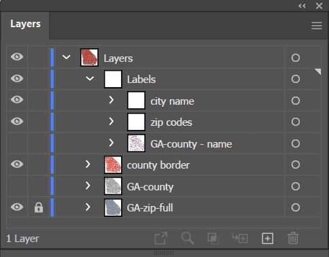
Task: Collapse the top-level Layers layer
Action: pos(67,57)
